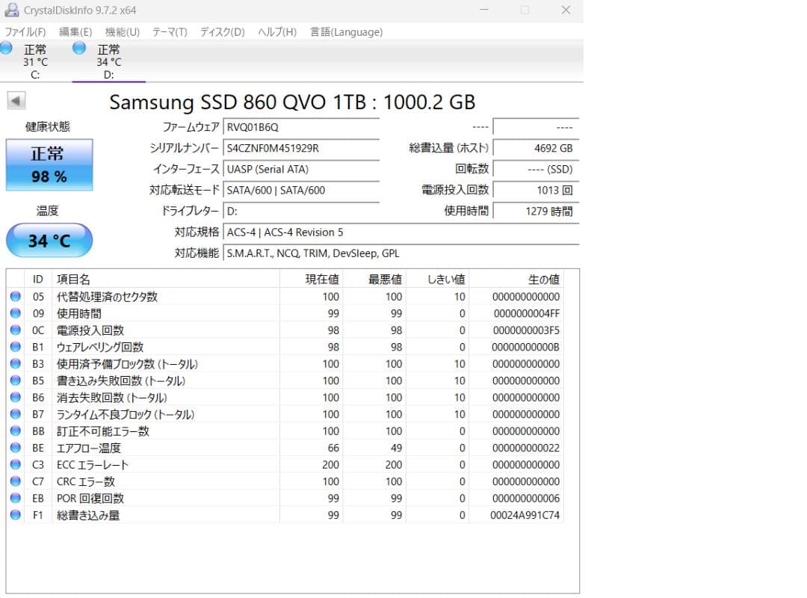This screenshot has width=807, height=598.
Task: Open the テーマ(T) menu
Action: (x=170, y=32)
